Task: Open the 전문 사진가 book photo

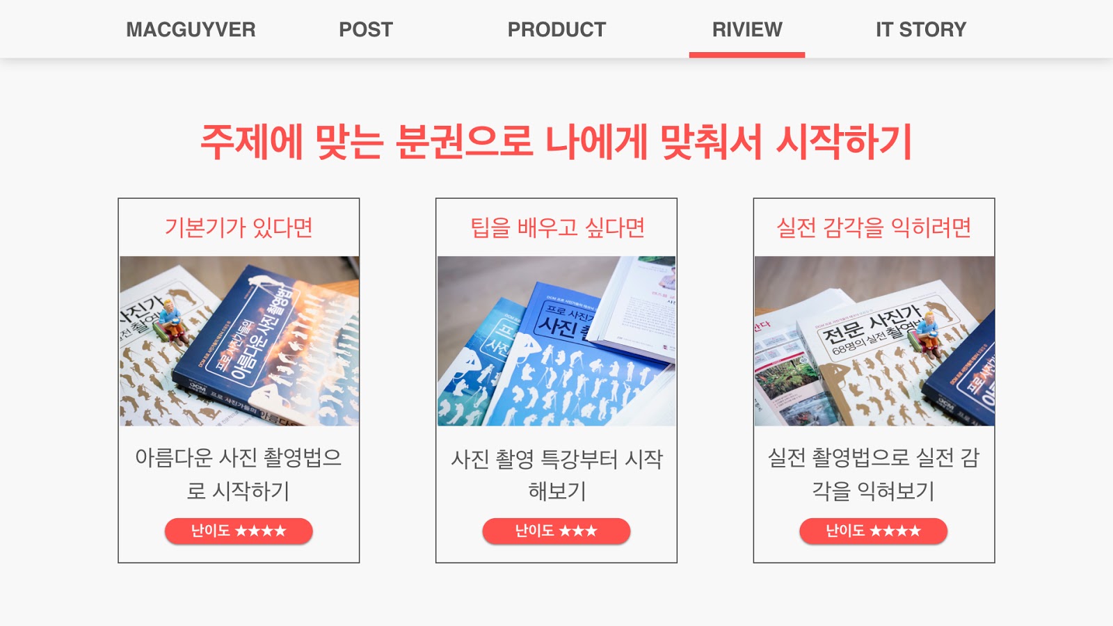Action: tap(874, 341)
